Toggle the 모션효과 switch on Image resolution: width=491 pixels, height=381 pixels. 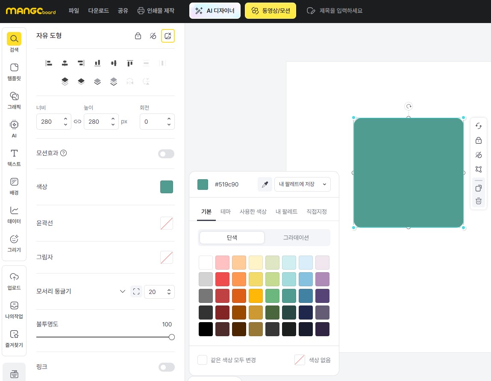click(166, 154)
